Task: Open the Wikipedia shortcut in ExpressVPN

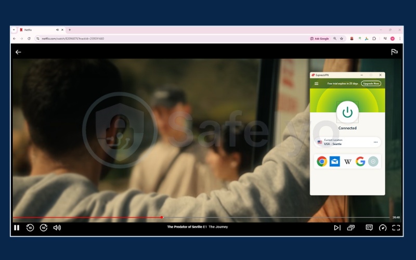Action: click(347, 161)
